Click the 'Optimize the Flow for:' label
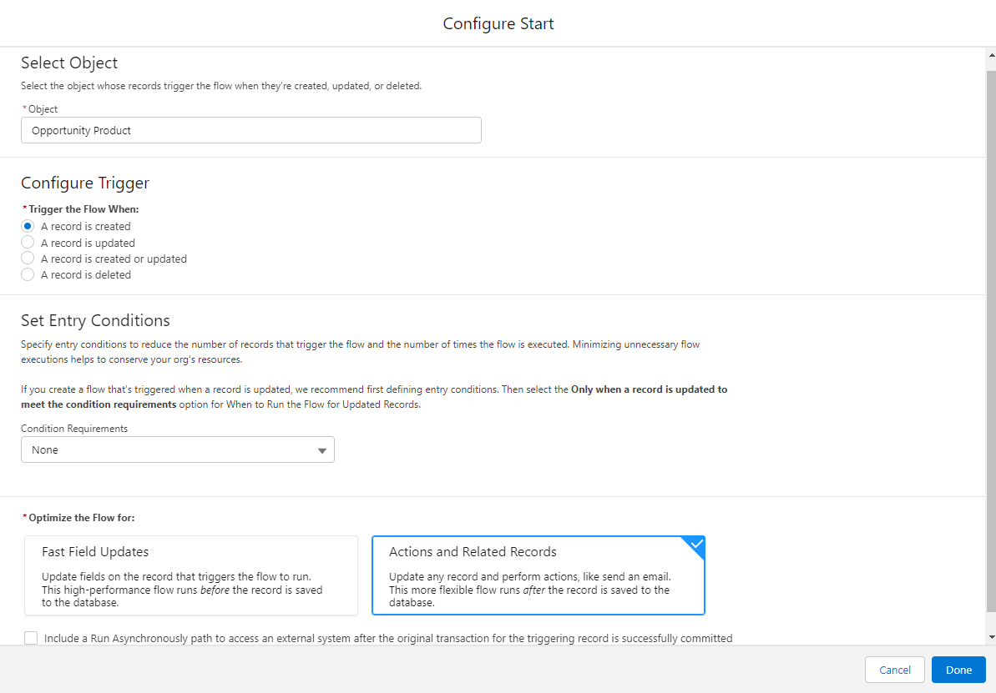 pyautogui.click(x=82, y=518)
